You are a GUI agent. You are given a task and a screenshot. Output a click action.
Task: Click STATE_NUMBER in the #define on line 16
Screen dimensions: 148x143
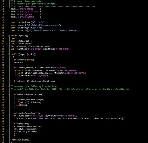pos(27,17)
